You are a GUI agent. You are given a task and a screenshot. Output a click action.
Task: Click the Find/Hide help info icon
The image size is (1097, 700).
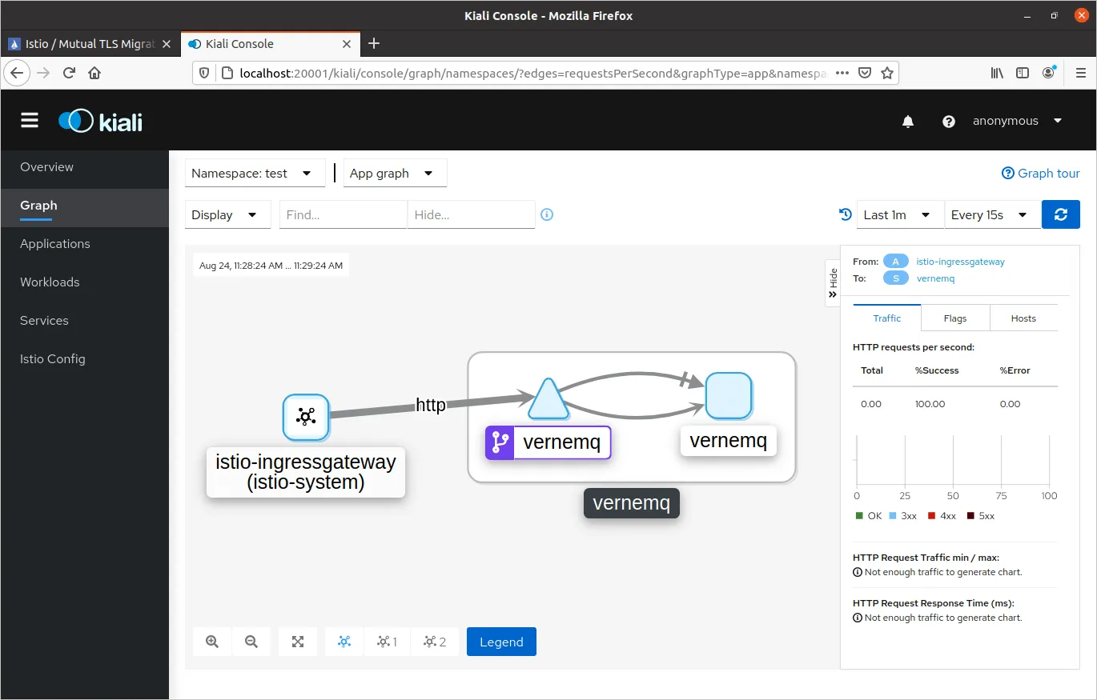(547, 214)
